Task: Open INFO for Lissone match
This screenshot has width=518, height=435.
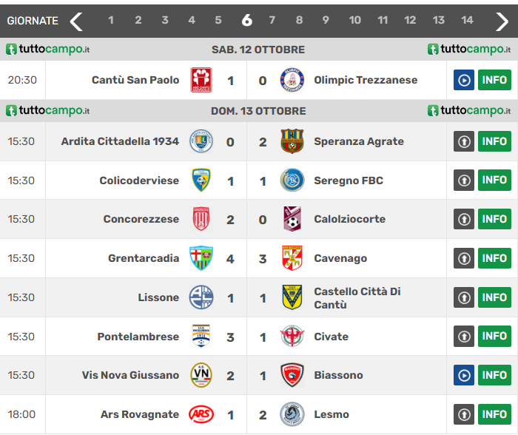Action: click(494, 297)
